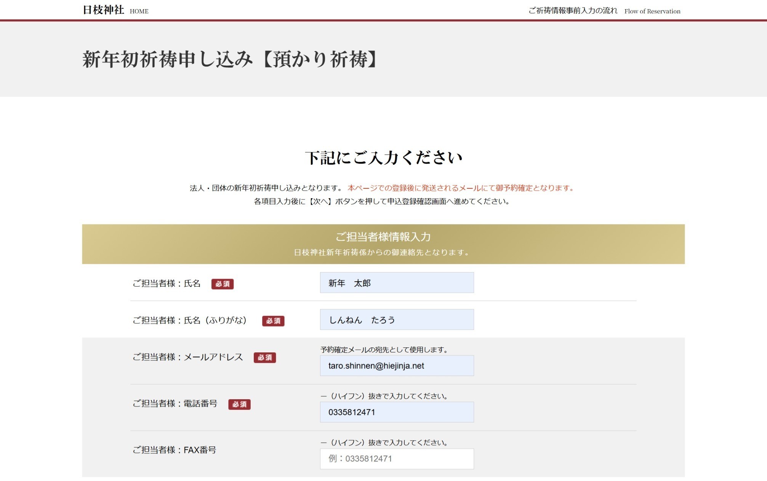Click the 日枝神社 site logo

103,10
